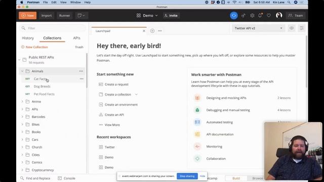This screenshot has height=182, width=324.
Task: Click View More under Start something new
Action: pyautogui.click(x=112, y=125)
